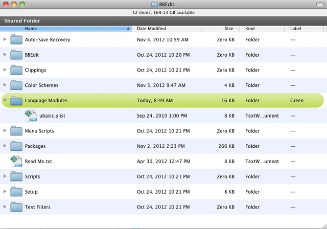Select the Clippings folder name

35,70
